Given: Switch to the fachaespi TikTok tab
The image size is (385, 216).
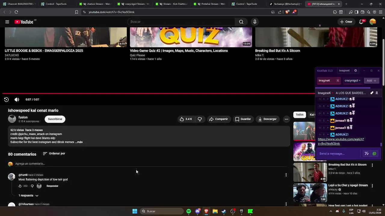Looking at the screenshot, I should point(286,4).
